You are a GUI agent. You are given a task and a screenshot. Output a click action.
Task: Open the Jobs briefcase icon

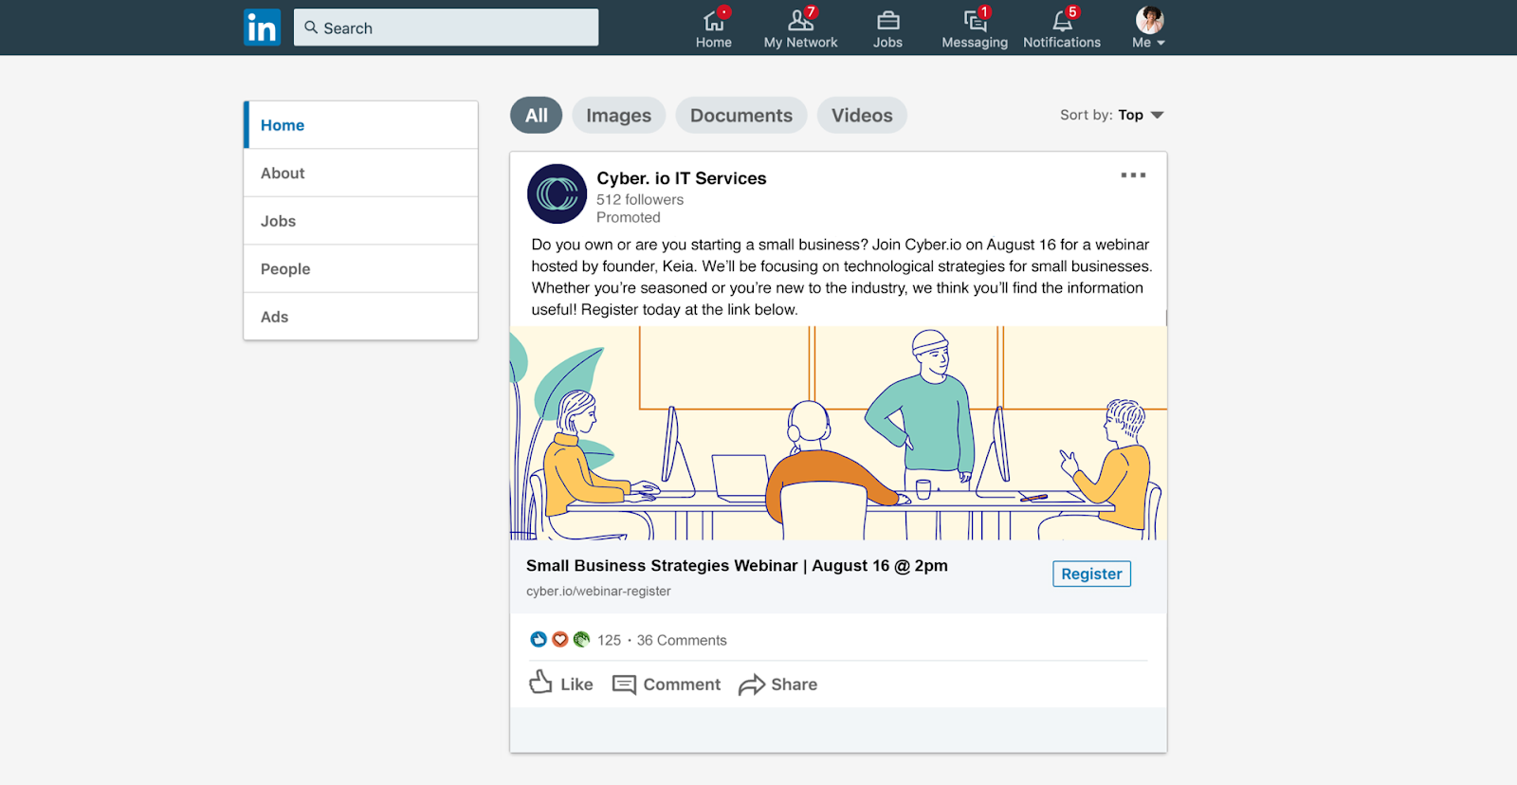[888, 21]
